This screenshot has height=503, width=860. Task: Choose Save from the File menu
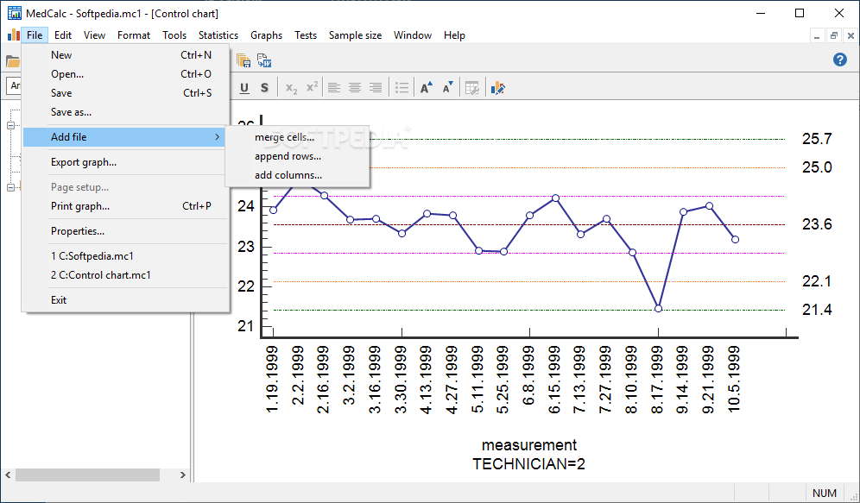point(125,93)
